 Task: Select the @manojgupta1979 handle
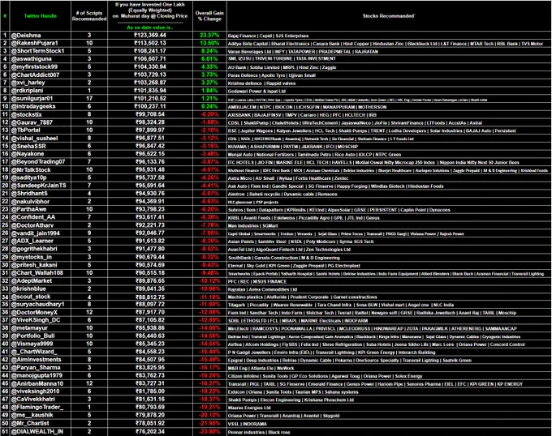tap(37, 375)
